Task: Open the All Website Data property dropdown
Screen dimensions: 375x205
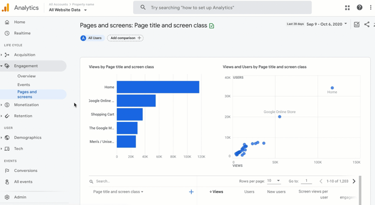Action: [68, 10]
